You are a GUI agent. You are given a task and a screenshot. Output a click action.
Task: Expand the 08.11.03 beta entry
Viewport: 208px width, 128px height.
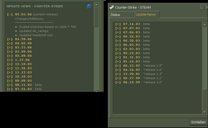pyautogui.click(x=10, y=85)
